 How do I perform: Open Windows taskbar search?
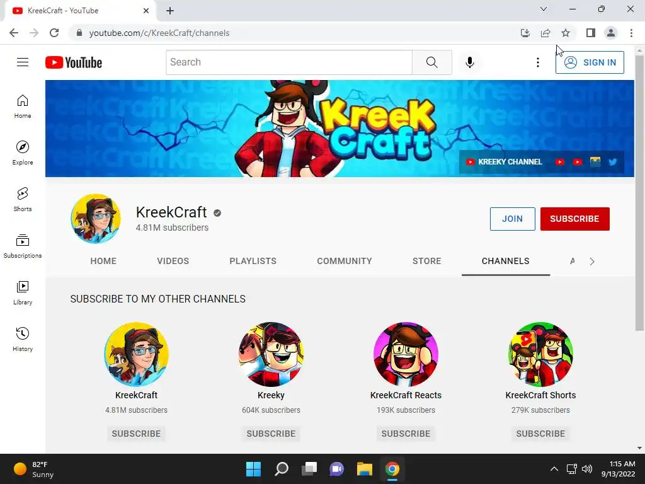(x=282, y=469)
